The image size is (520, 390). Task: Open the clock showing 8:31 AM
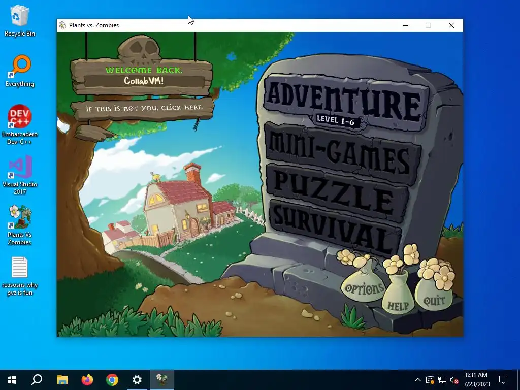pos(476,380)
